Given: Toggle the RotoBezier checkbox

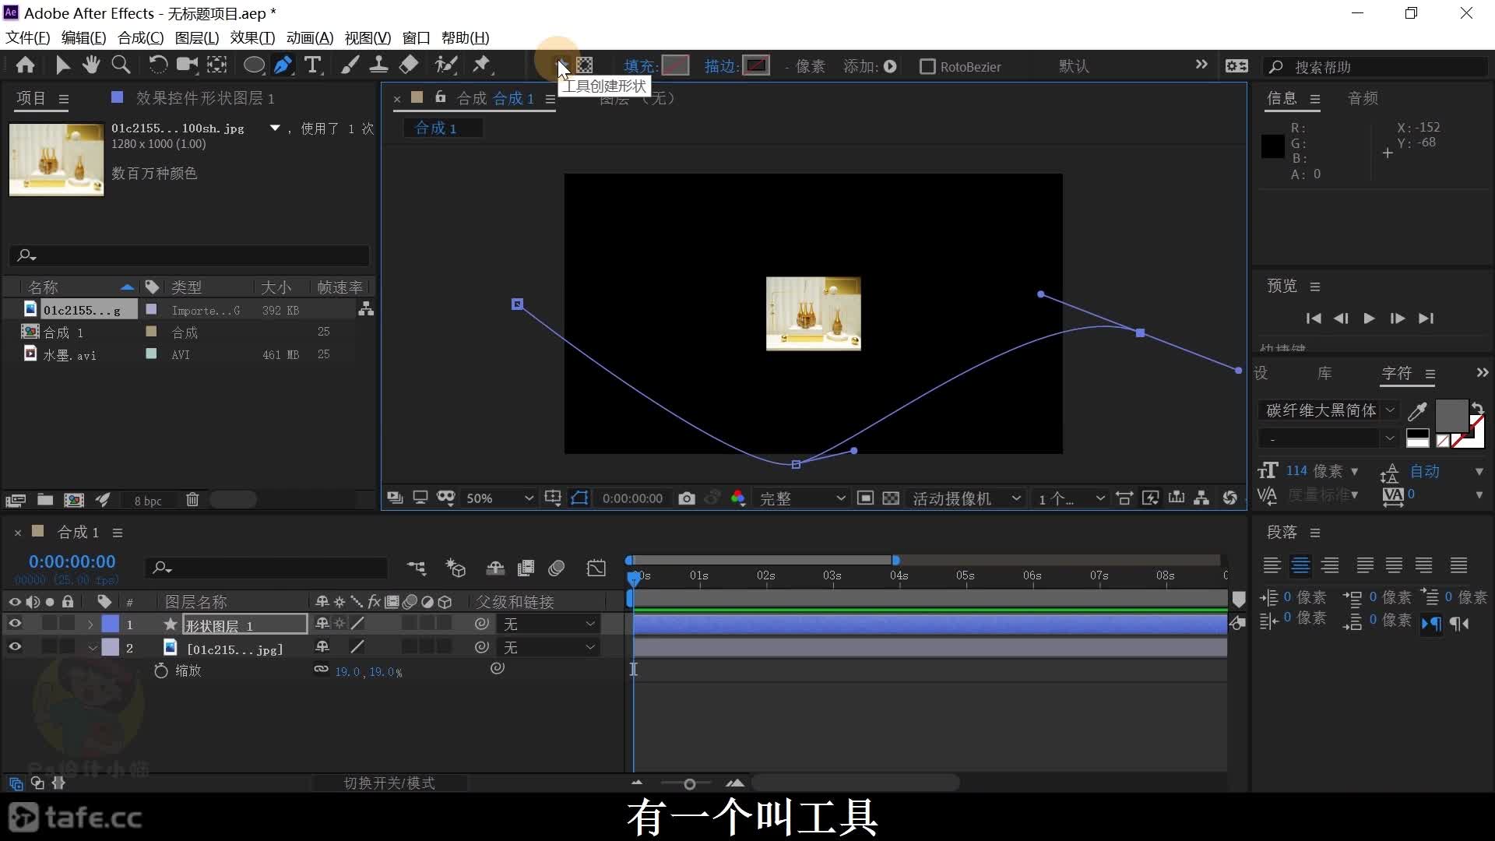Looking at the screenshot, I should tap(927, 66).
